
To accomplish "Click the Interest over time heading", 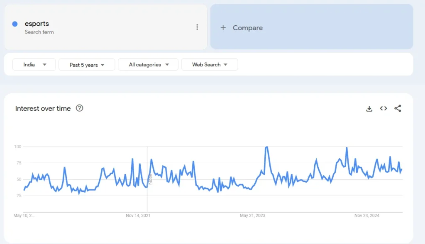I will pyautogui.click(x=43, y=109).
